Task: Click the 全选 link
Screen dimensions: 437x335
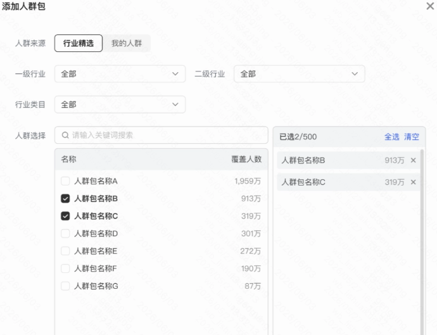Action: pos(392,137)
